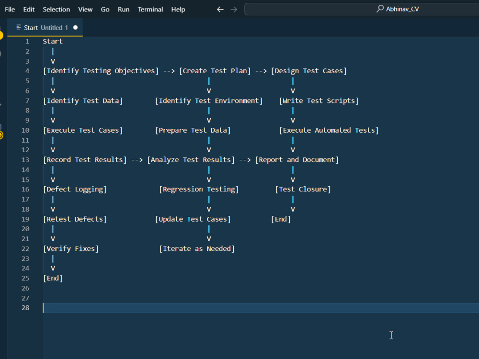Select the Start Untitled-1 tab
The image size is (479, 359).
coord(45,27)
